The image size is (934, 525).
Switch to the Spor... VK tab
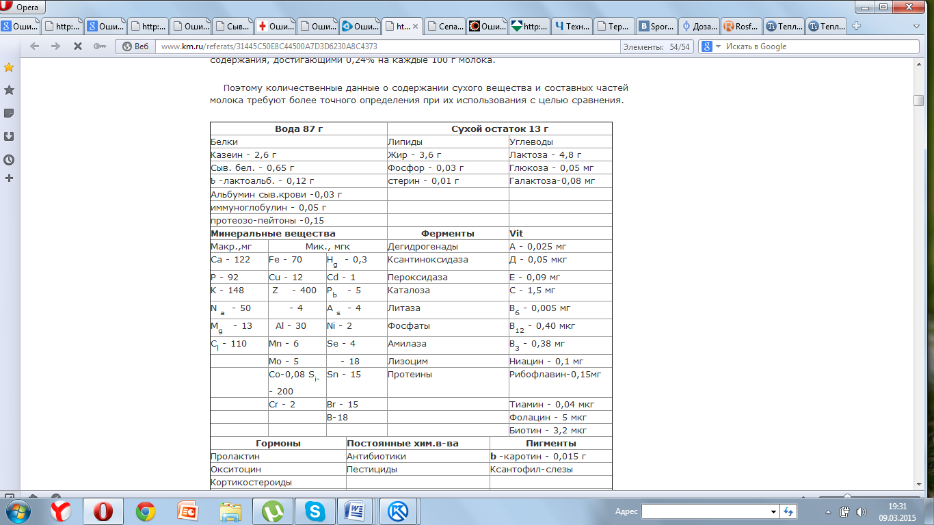pyautogui.click(x=656, y=27)
